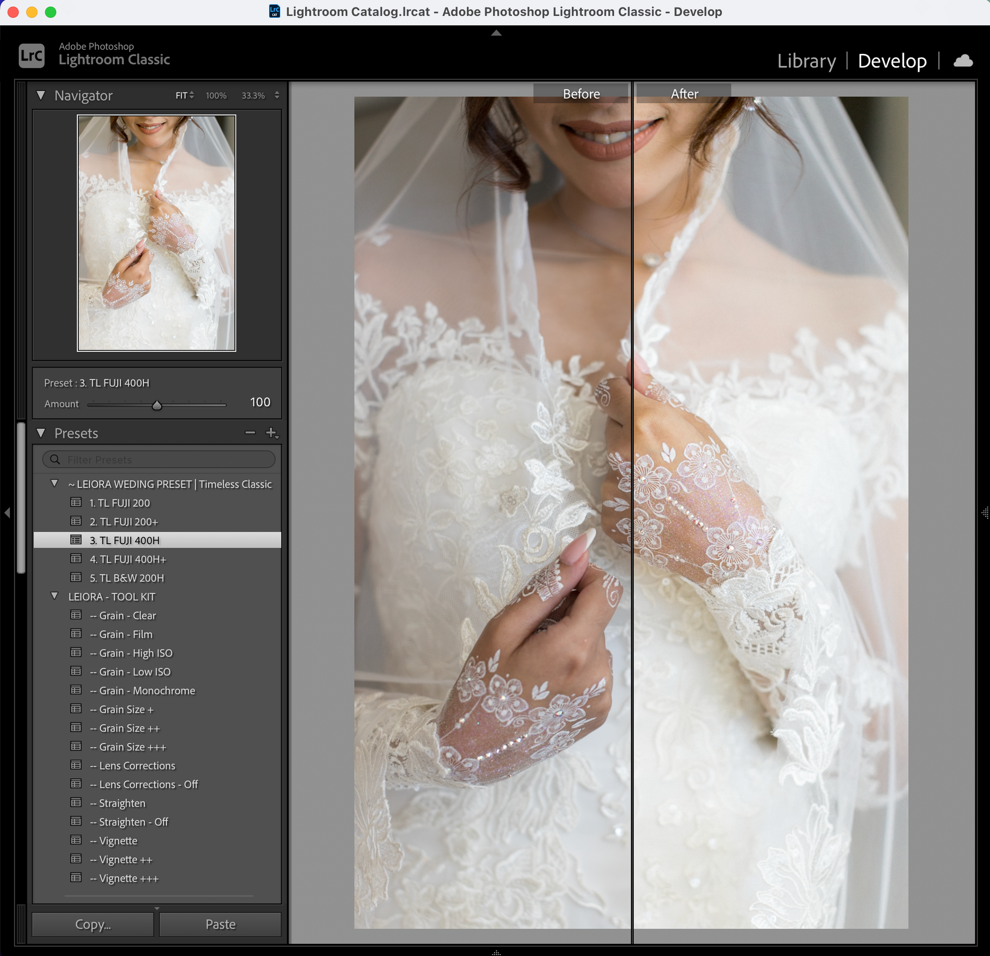990x956 pixels.
Task: Click the Paste button
Action: pyautogui.click(x=220, y=924)
